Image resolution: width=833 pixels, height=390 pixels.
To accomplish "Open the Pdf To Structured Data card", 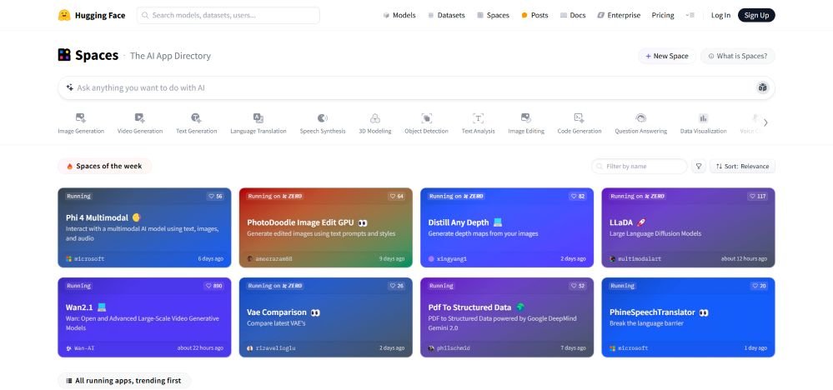I will pos(507,317).
